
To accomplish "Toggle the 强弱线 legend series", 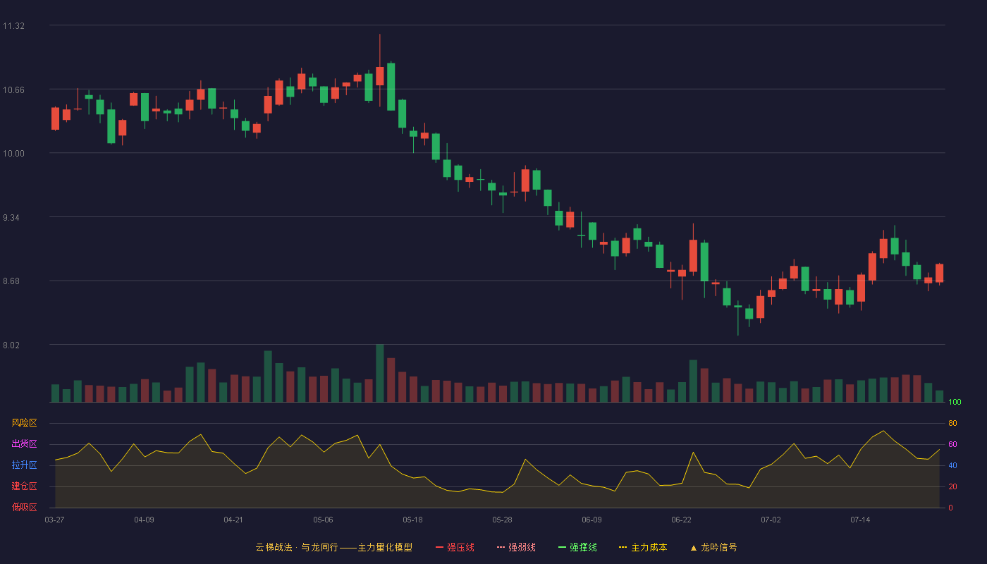I will pos(516,547).
